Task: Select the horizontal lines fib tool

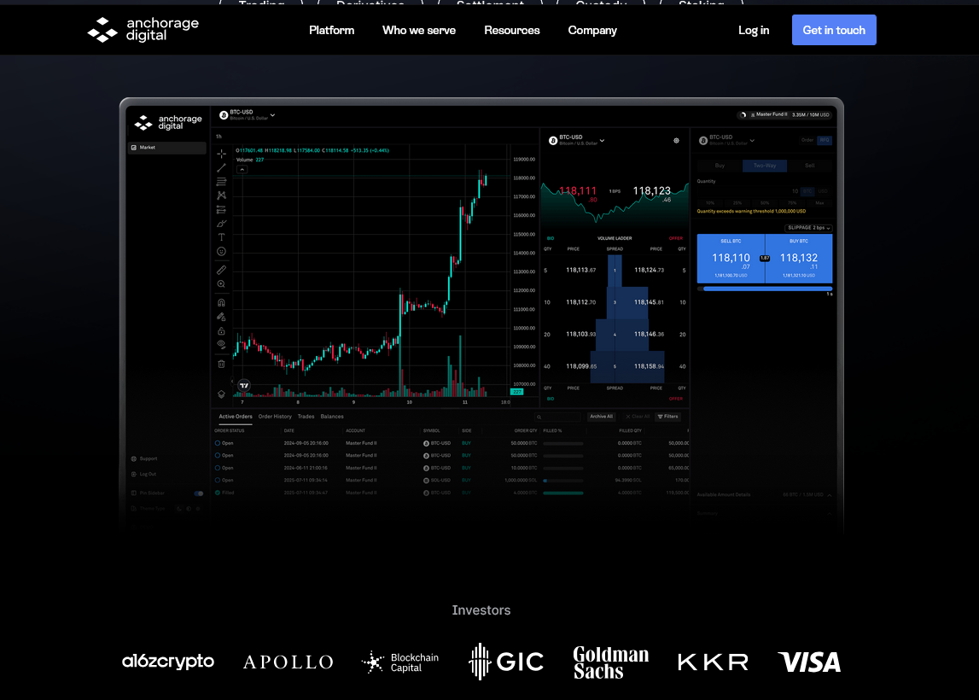Action: pos(221,182)
